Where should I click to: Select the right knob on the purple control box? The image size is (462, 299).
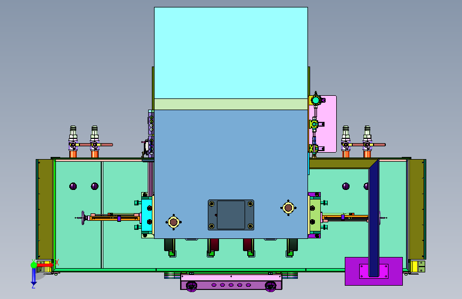[271, 286]
